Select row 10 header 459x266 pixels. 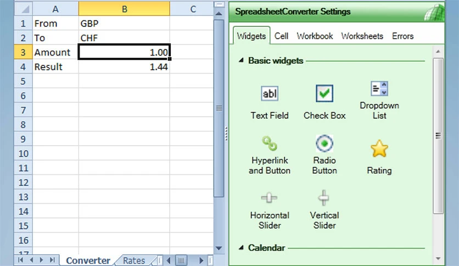24,153
